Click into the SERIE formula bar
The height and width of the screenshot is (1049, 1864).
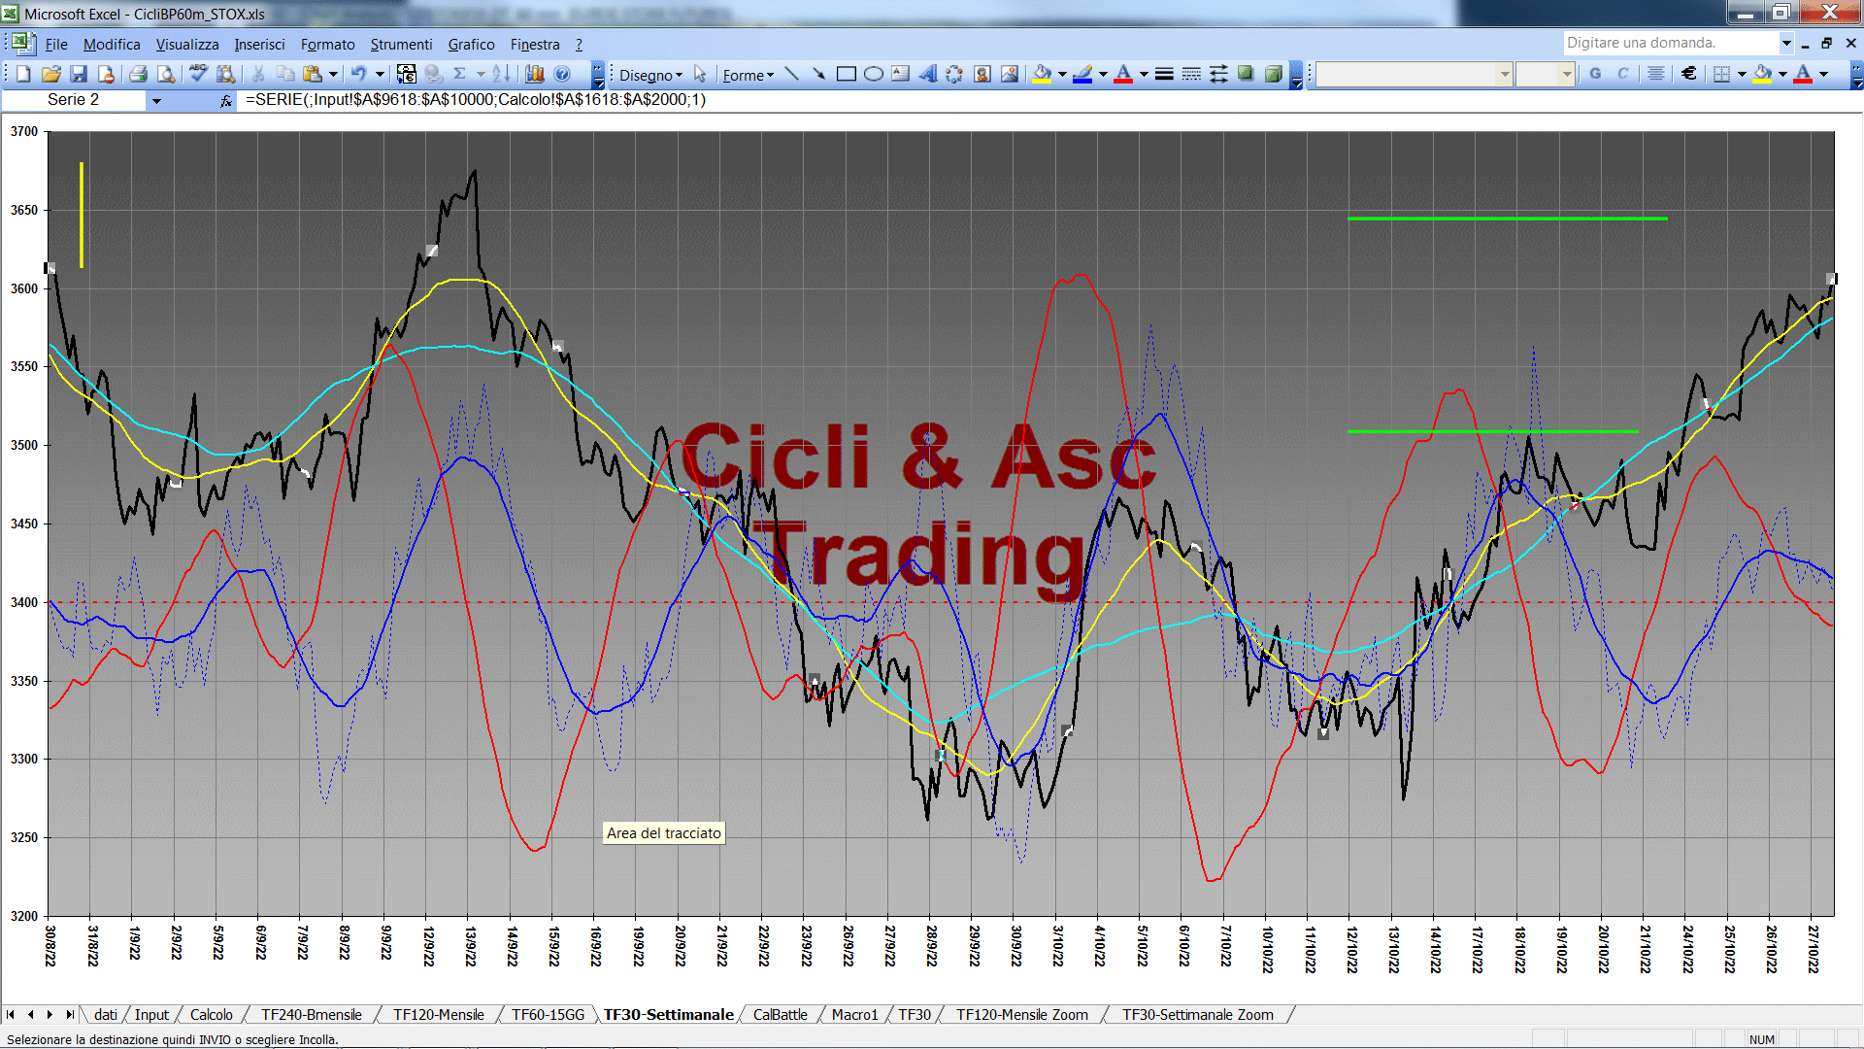tap(1048, 100)
